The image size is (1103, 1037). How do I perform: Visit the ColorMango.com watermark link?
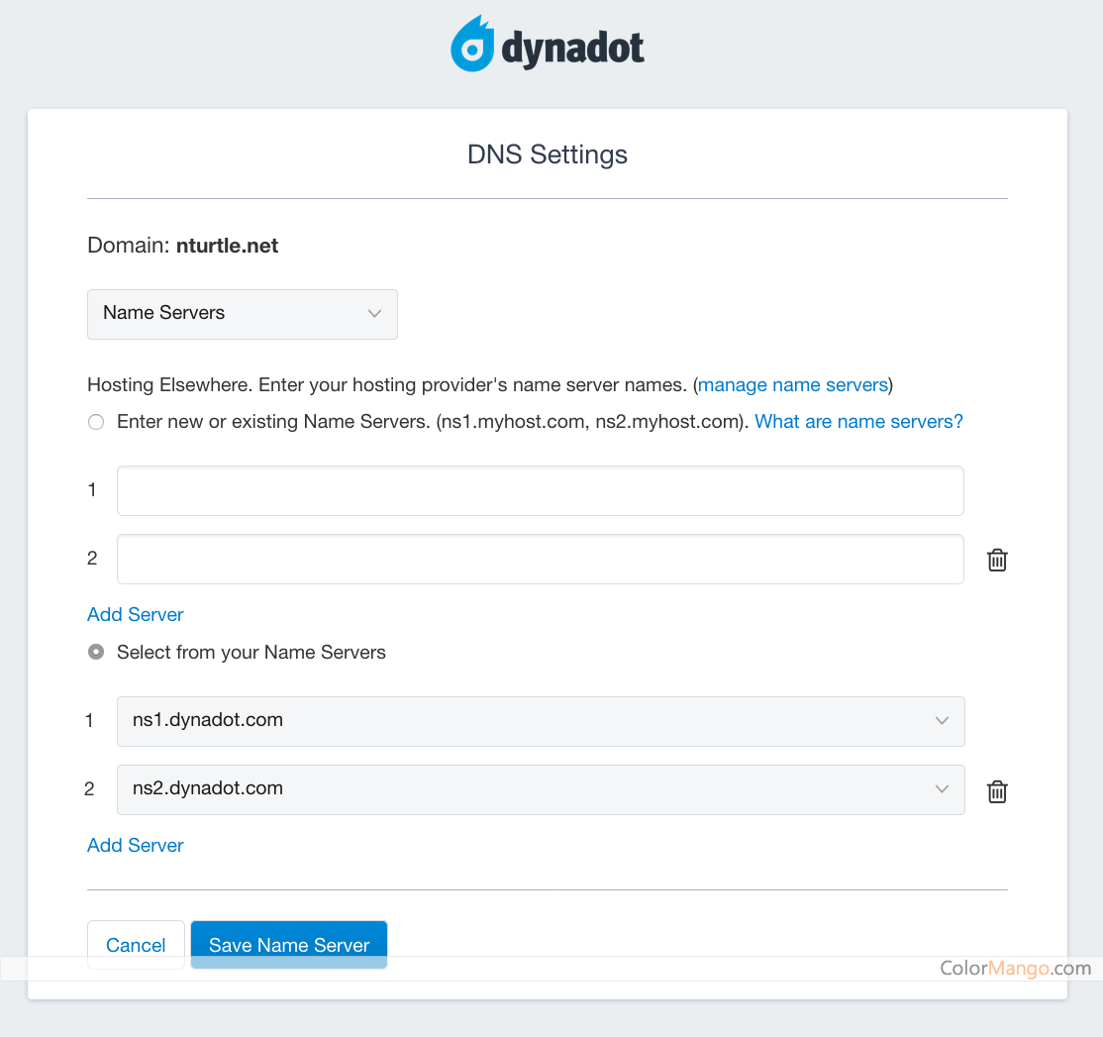click(x=1016, y=969)
